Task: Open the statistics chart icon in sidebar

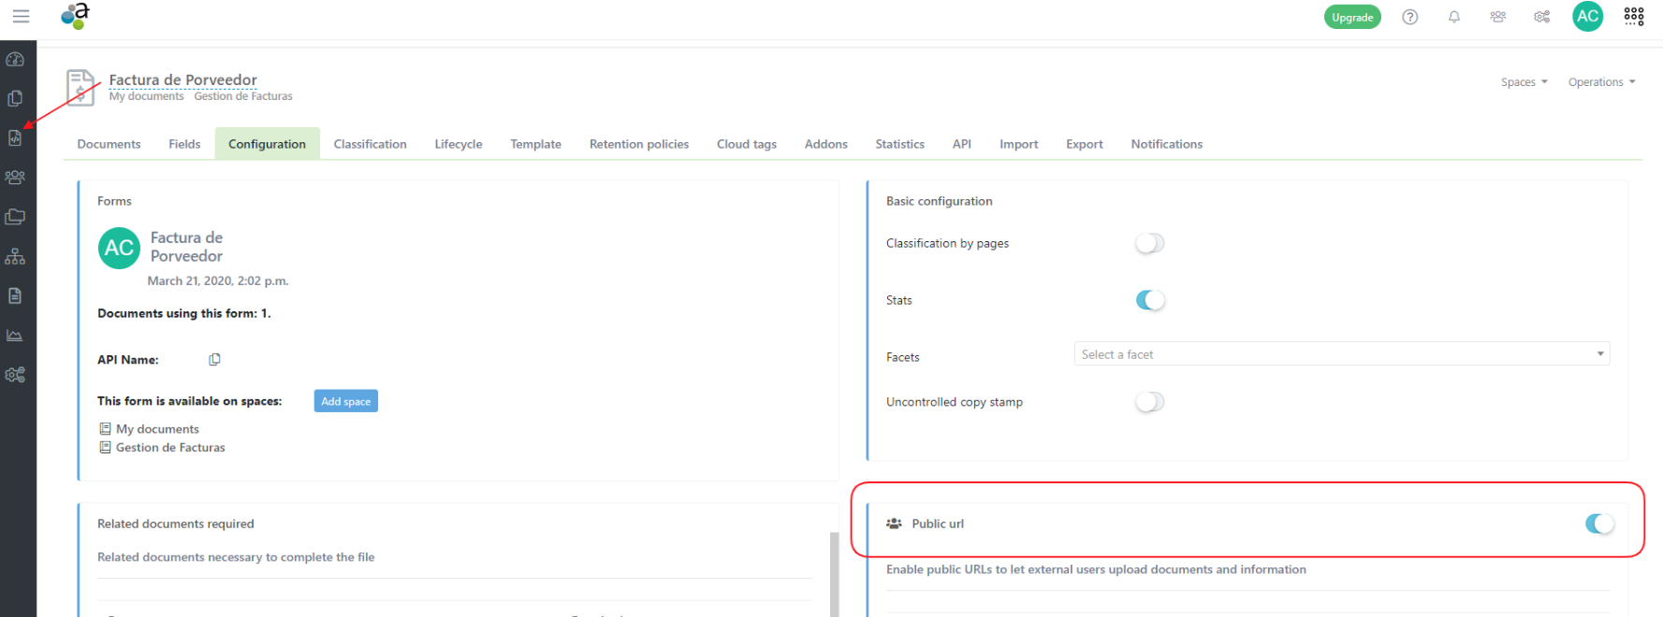Action: [15, 336]
